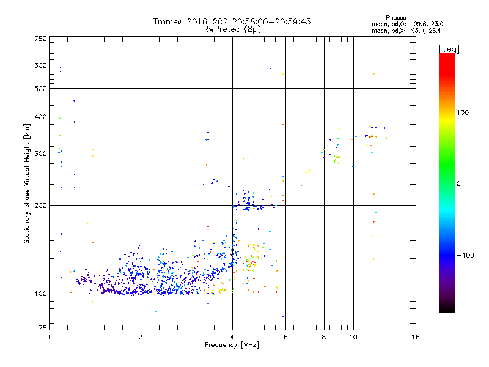The width and height of the screenshot is (489, 367).
Task: Click the "Frequency [MHz]" axis title
Action: 232,345
